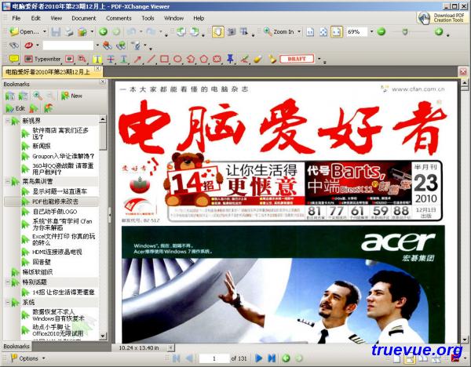Collapse the 系统 bookmark node
This screenshot has height=367, width=471.
(7, 302)
